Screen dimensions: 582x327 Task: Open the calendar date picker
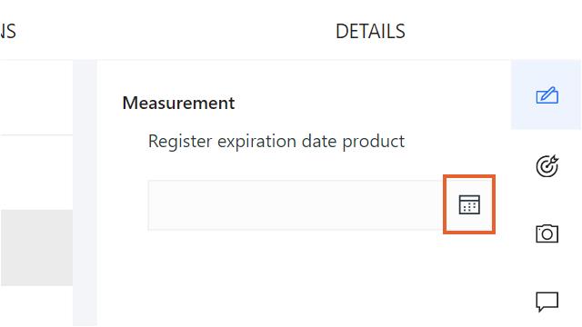[x=469, y=204]
